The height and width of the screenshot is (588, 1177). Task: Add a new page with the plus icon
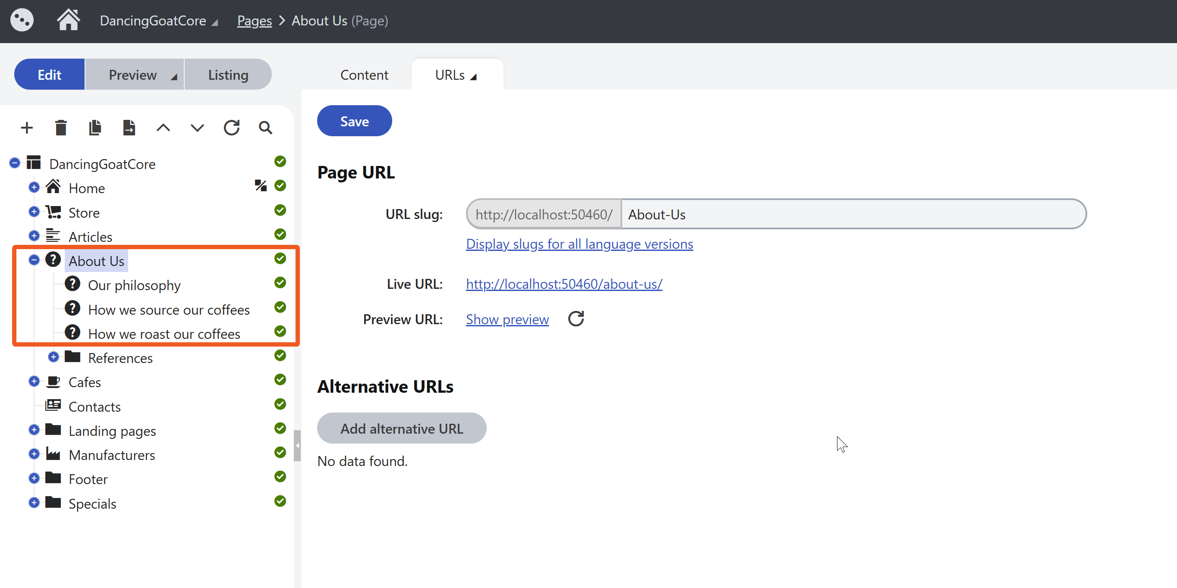coord(26,128)
